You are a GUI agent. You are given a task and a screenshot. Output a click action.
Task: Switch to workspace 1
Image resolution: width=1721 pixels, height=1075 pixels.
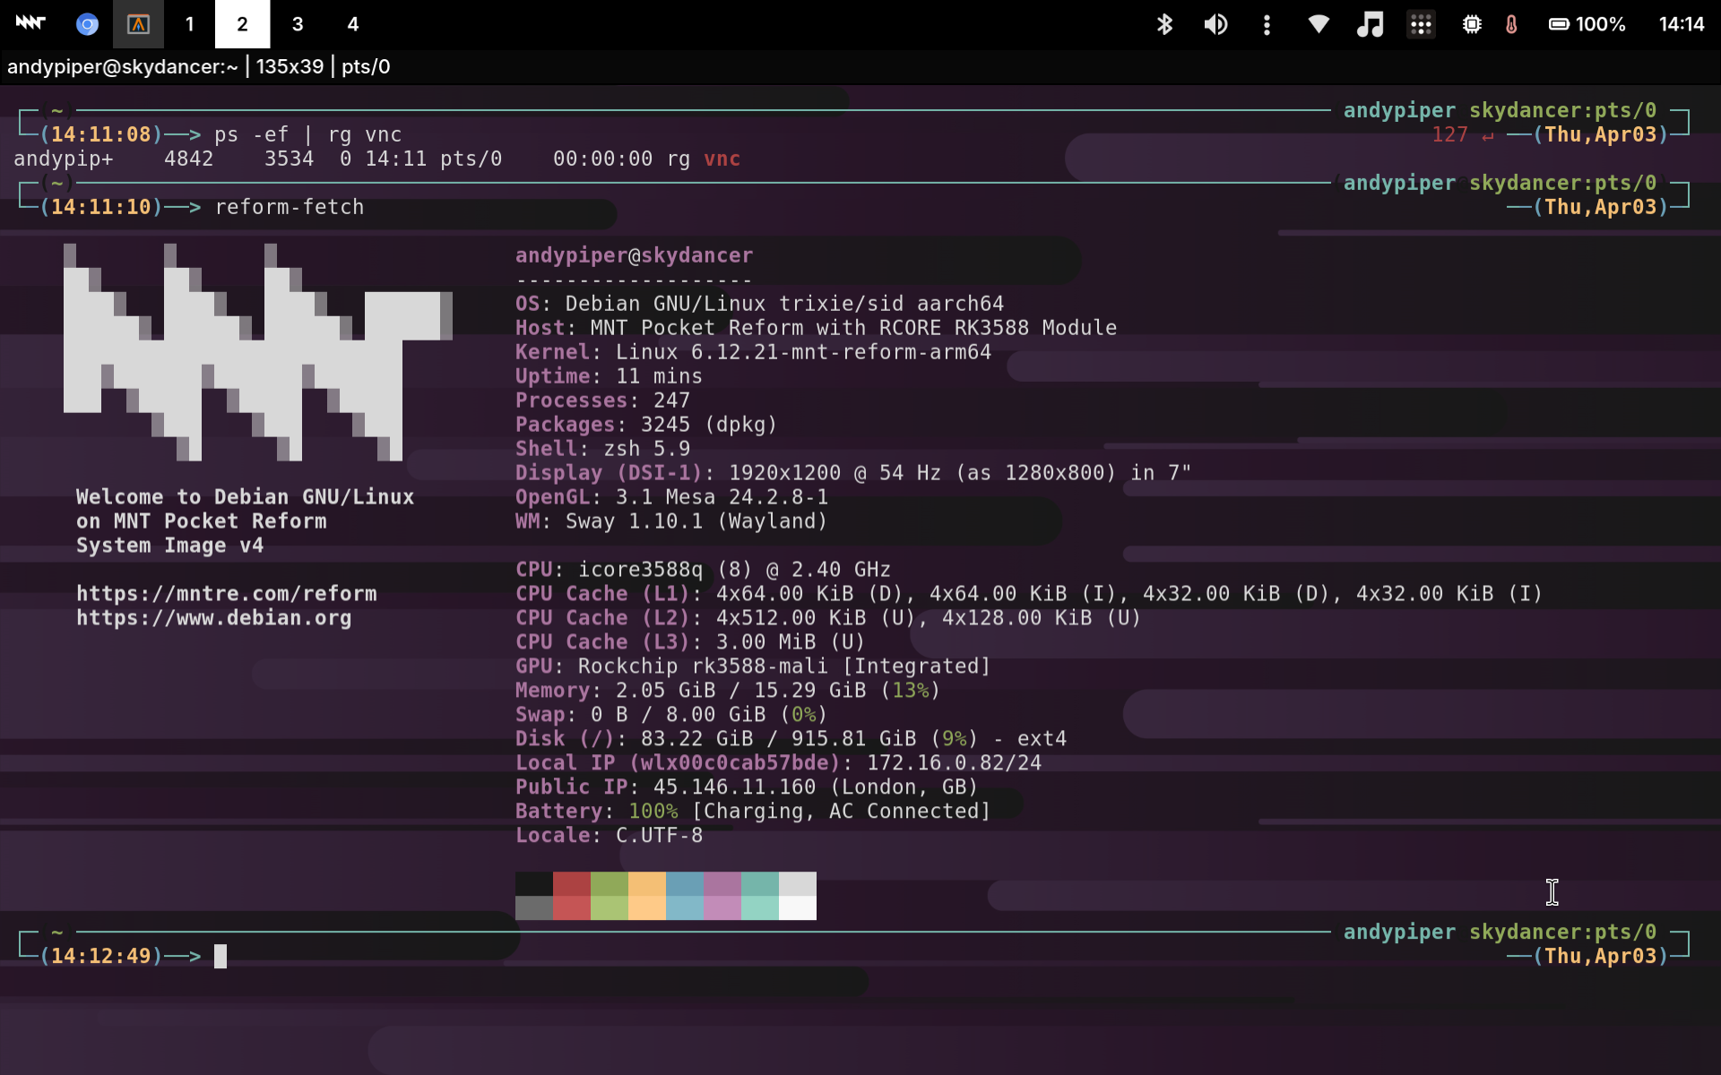point(190,24)
